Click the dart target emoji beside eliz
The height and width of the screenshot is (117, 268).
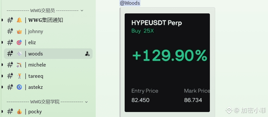(19, 43)
